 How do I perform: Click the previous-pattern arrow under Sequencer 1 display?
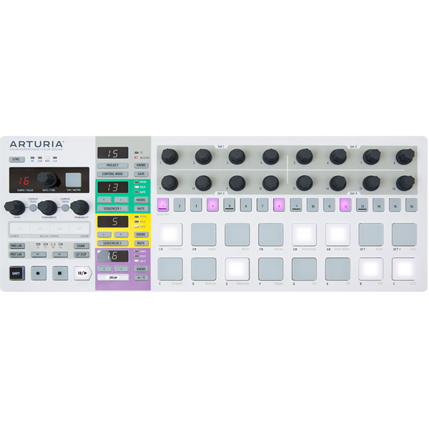104,199
